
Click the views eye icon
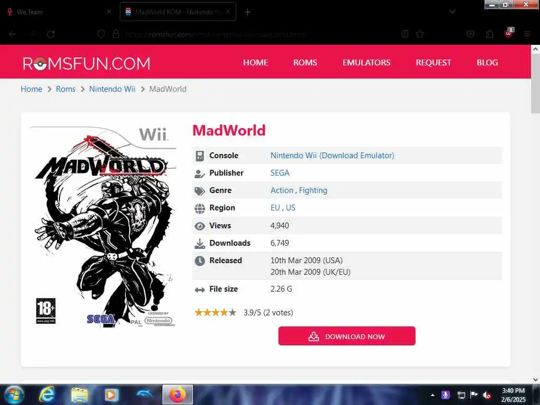200,226
